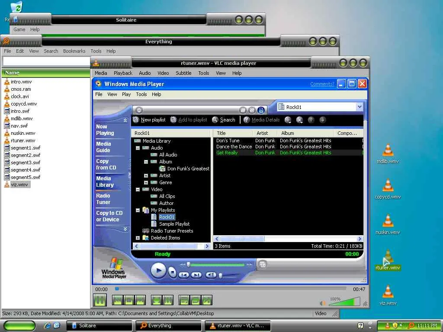Adjust the VLC volume slider at 100%
443x332 pixels.
(345, 301)
